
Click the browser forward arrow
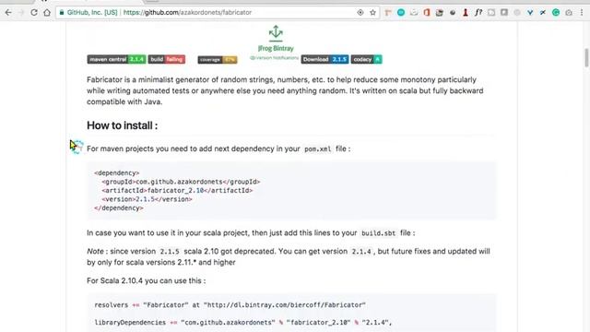click(21, 12)
